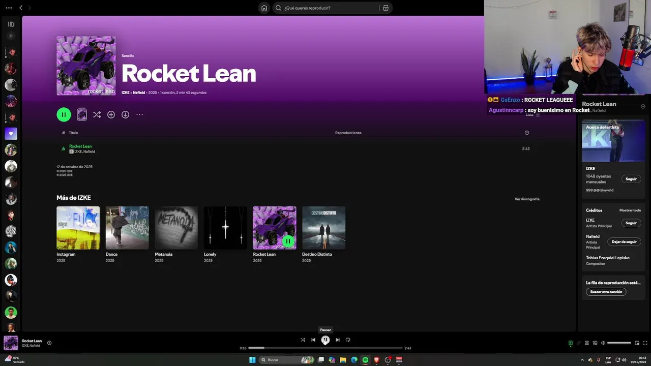Sort by the duration clock column header
The image size is (651, 366).
(526, 133)
